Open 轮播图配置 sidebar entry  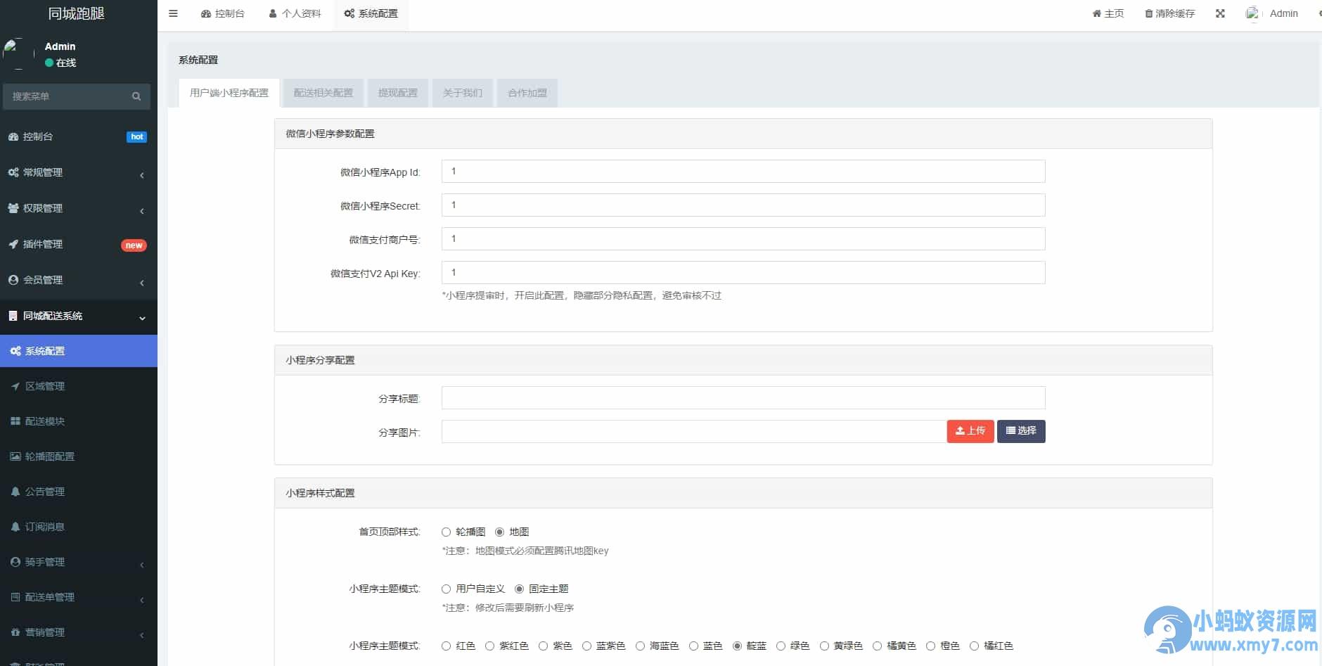click(79, 456)
